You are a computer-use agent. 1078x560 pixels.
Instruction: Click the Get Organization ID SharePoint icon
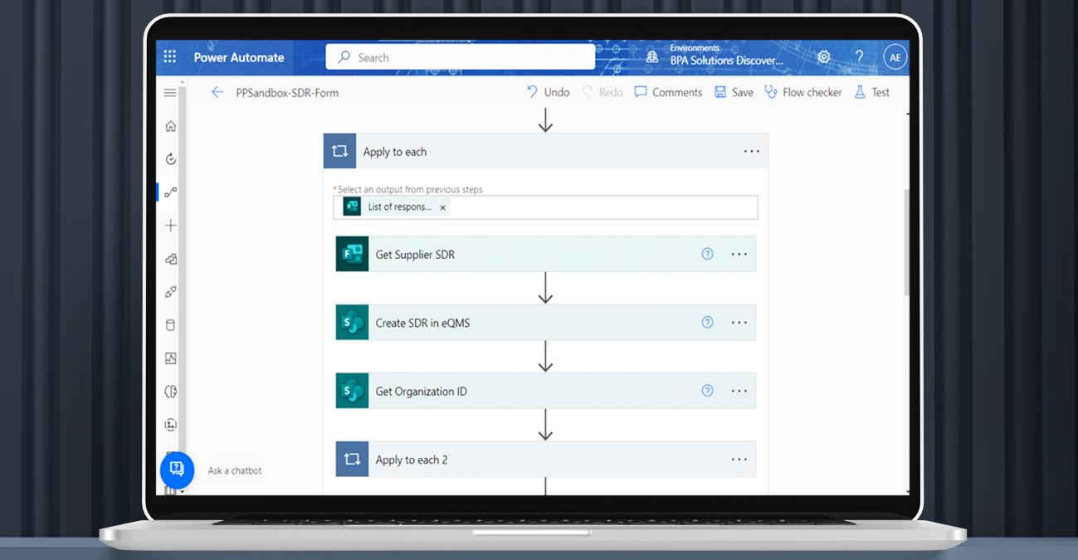[x=352, y=391]
